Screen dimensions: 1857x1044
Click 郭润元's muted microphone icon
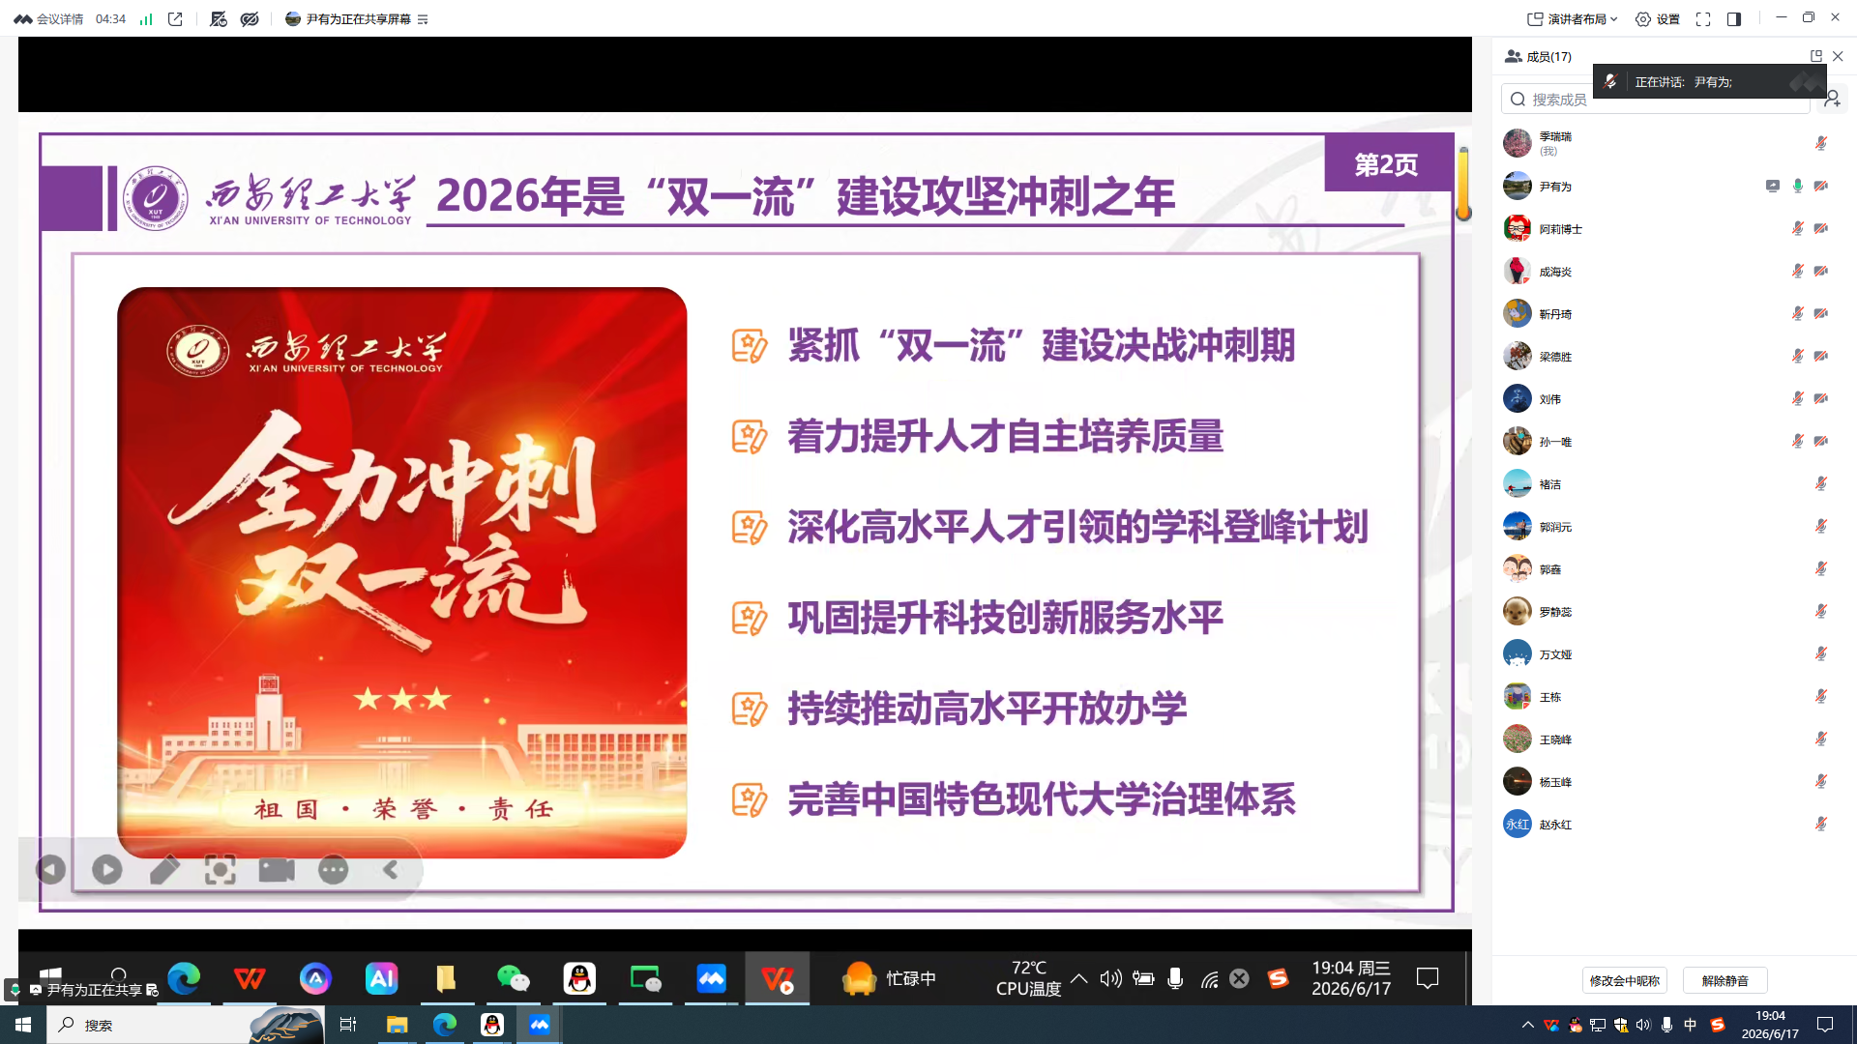[x=1821, y=526]
